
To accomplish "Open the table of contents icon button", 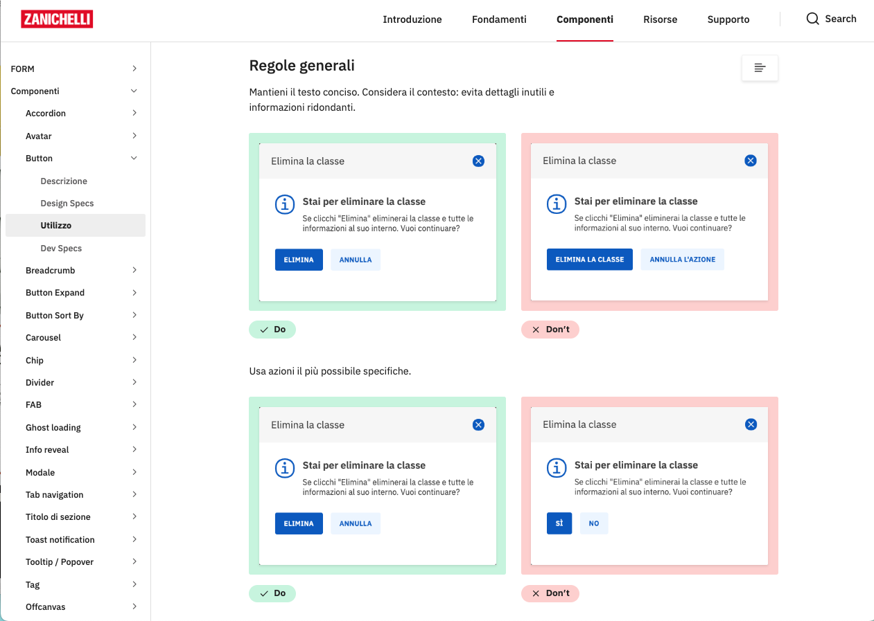I will [760, 68].
